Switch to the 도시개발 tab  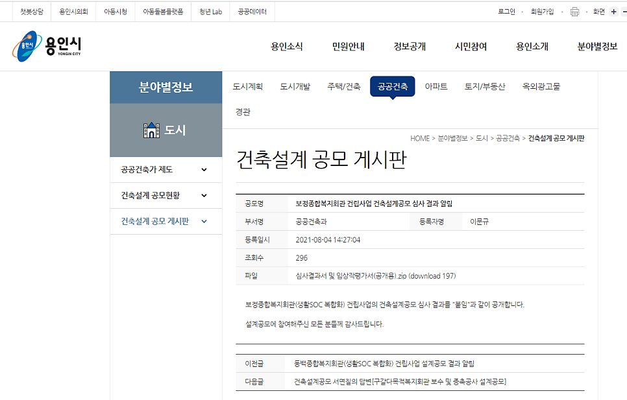click(x=295, y=86)
